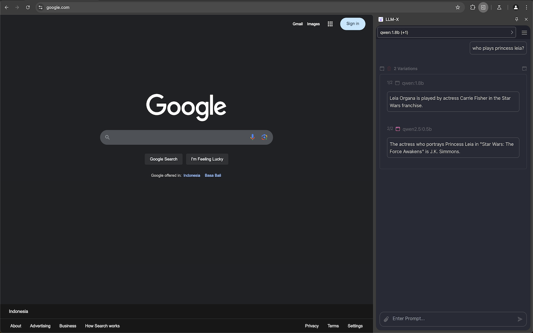533x333 pixels.
Task: Open the qwen:1.8b (+1) model selector
Action: coord(446,32)
